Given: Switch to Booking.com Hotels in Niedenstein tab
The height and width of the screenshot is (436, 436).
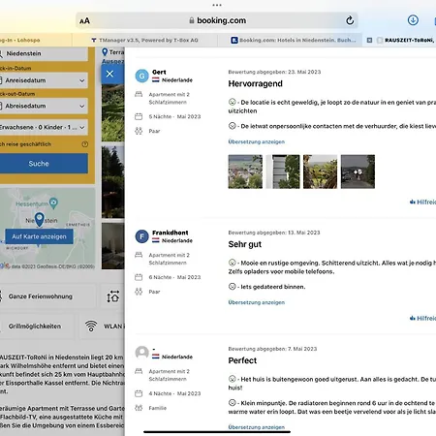Looking at the screenshot, I should tap(294, 40).
